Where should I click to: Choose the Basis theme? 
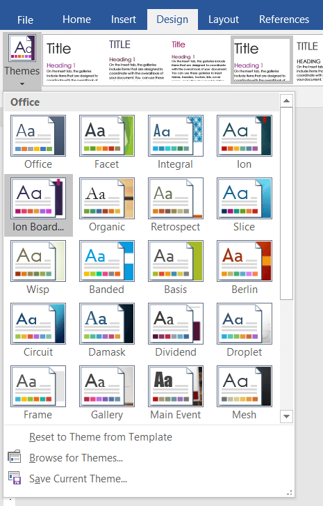pos(176,261)
